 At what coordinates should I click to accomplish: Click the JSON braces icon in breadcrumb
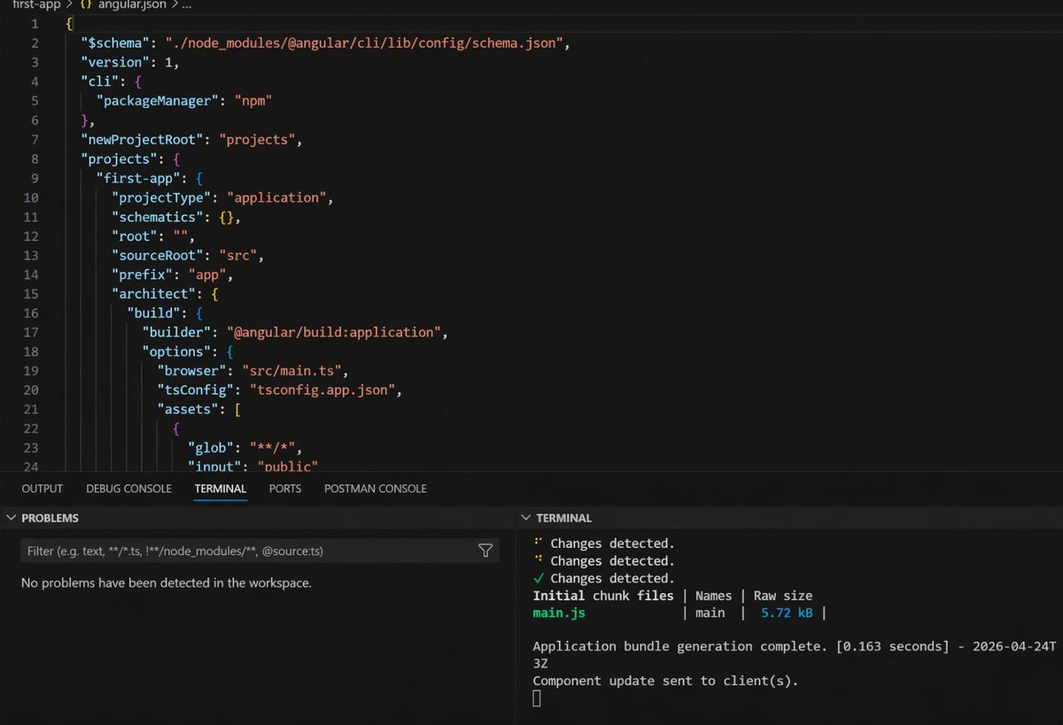87,4
